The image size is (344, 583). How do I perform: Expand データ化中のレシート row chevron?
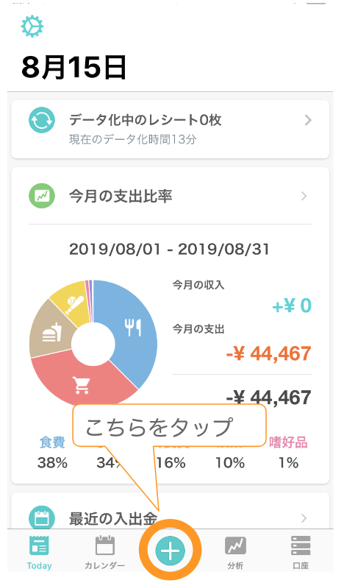point(308,120)
